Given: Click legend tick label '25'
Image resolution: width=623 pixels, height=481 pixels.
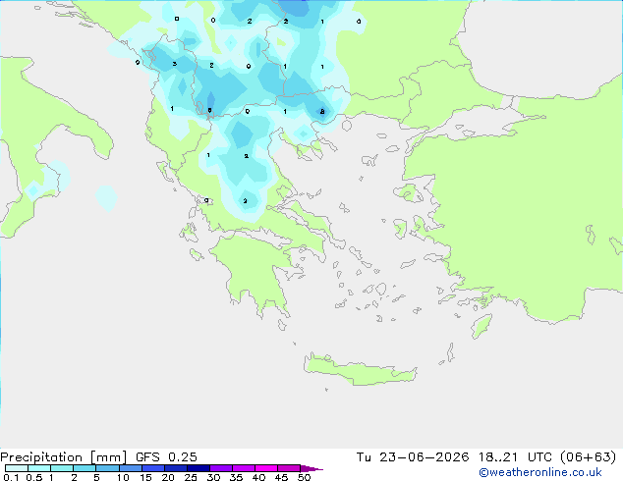Looking at the screenshot, I should pyautogui.click(x=191, y=477).
